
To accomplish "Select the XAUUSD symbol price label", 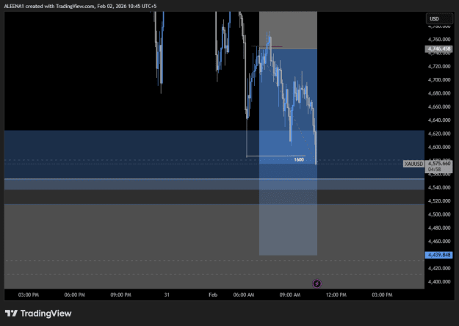I will 413,164.
